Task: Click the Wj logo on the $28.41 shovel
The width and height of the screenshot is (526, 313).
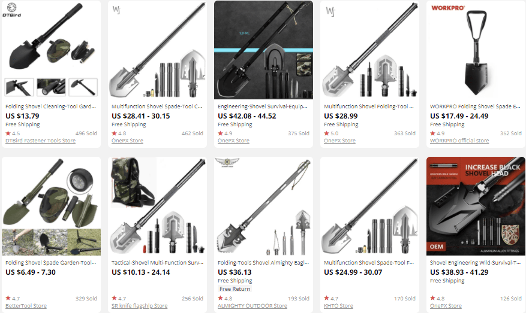Action: pos(116,10)
